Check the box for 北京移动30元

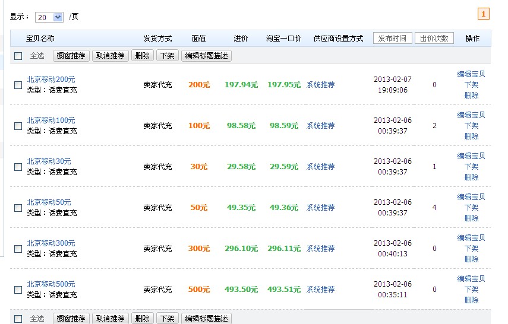[18, 167]
